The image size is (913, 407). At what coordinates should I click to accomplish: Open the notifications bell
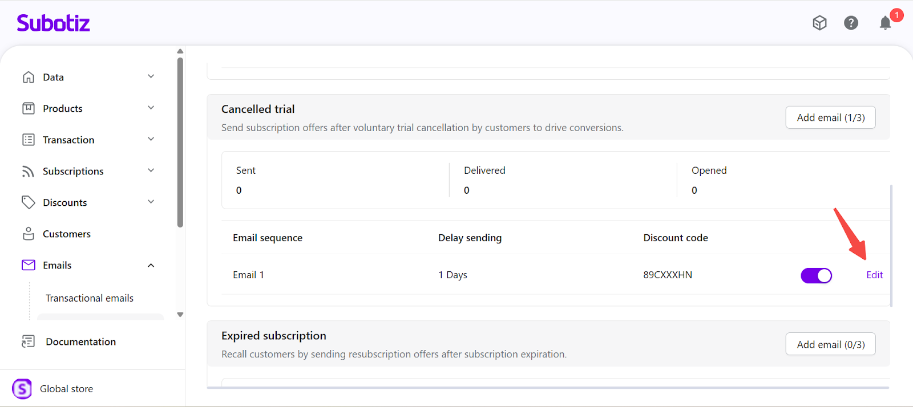885,23
